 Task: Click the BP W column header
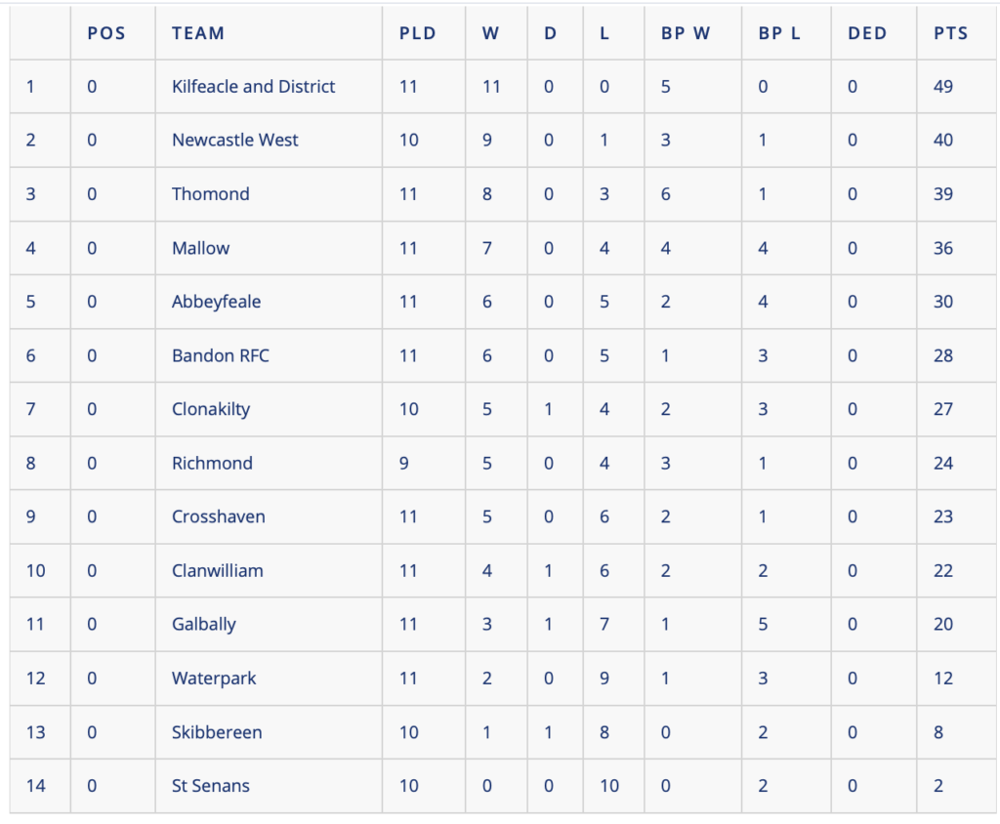(x=686, y=33)
